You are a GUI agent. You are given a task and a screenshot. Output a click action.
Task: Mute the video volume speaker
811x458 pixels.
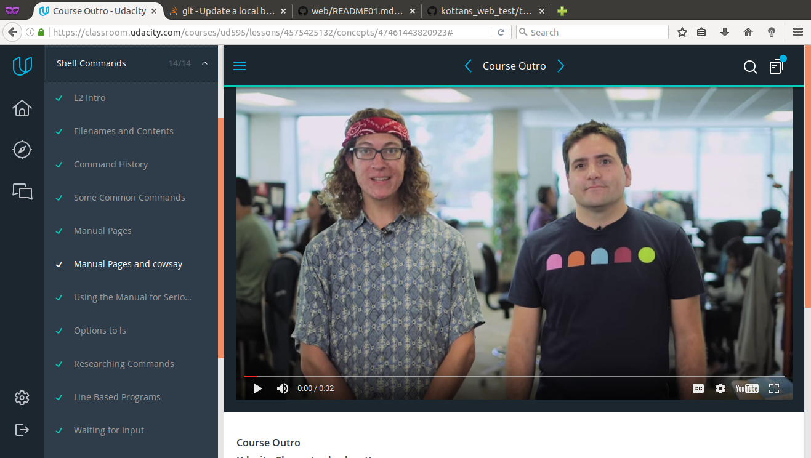(283, 388)
